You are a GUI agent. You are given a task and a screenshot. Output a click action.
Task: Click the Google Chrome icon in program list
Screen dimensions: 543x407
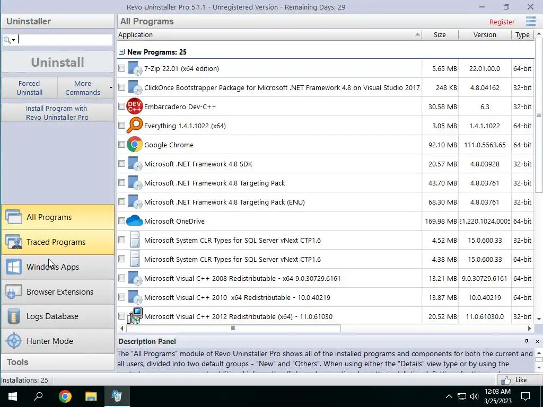[x=135, y=144]
